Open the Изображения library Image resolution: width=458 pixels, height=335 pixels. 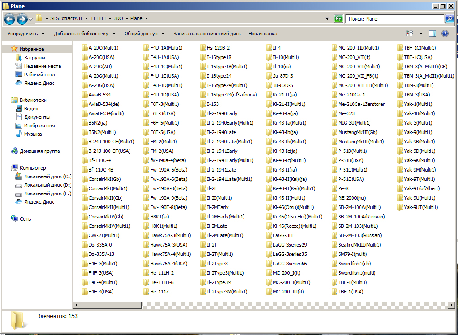pos(39,126)
